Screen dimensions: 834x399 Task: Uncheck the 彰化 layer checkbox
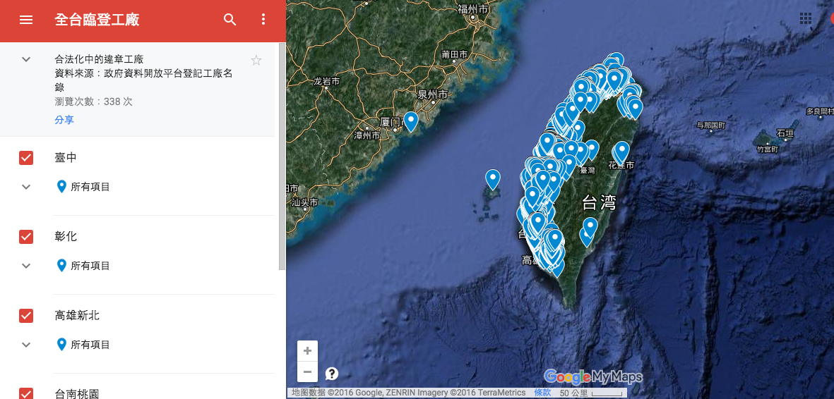pos(26,237)
